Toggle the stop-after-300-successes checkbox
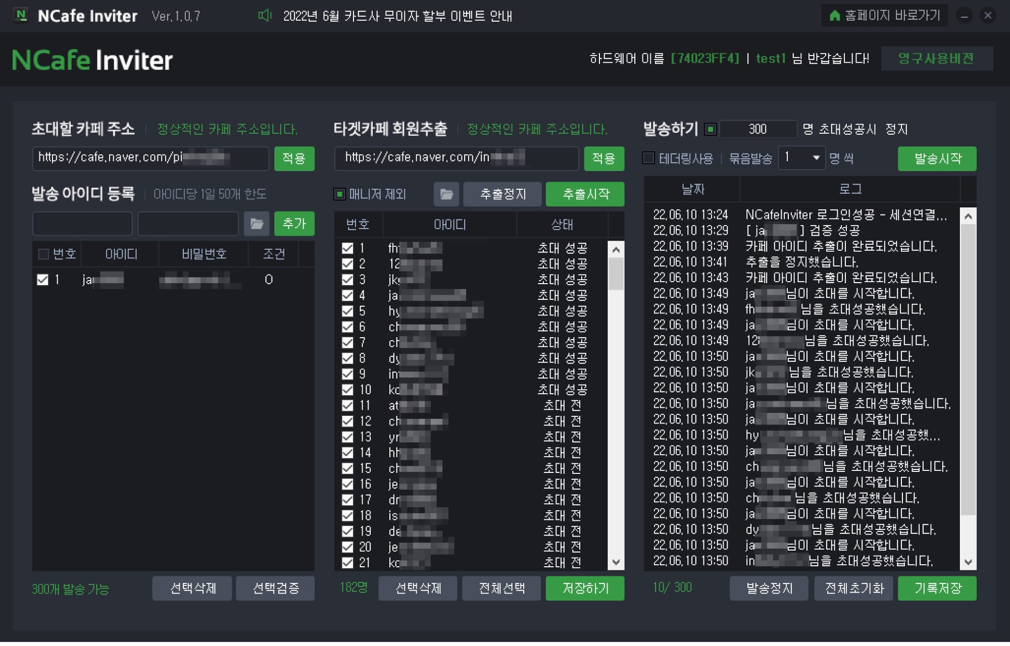The image size is (1010, 646). [711, 129]
